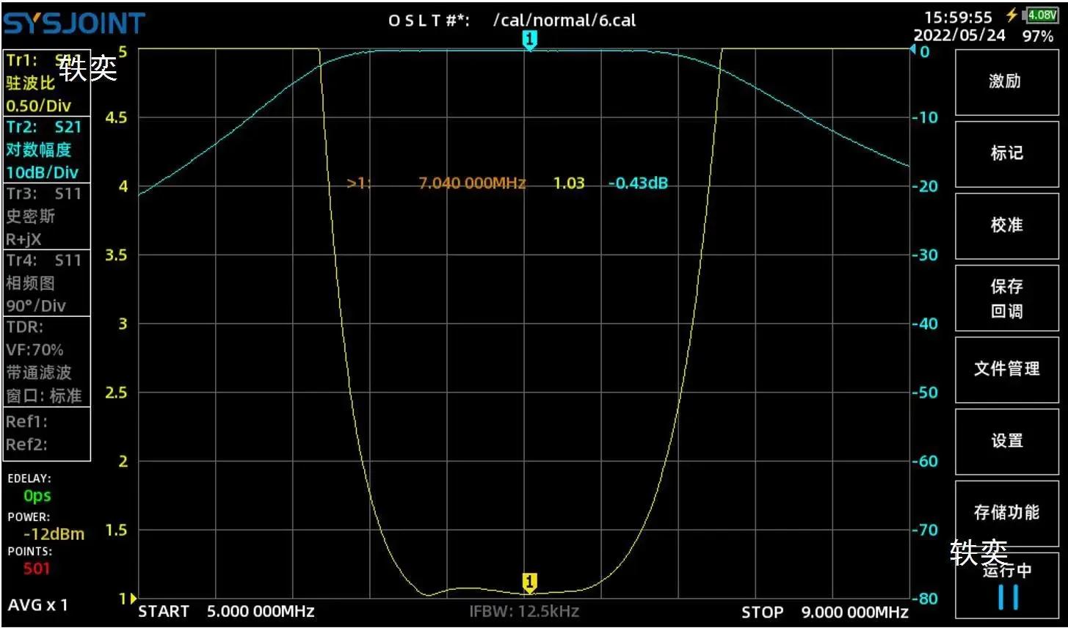Click the 97% battery percentage

[x=1038, y=36]
